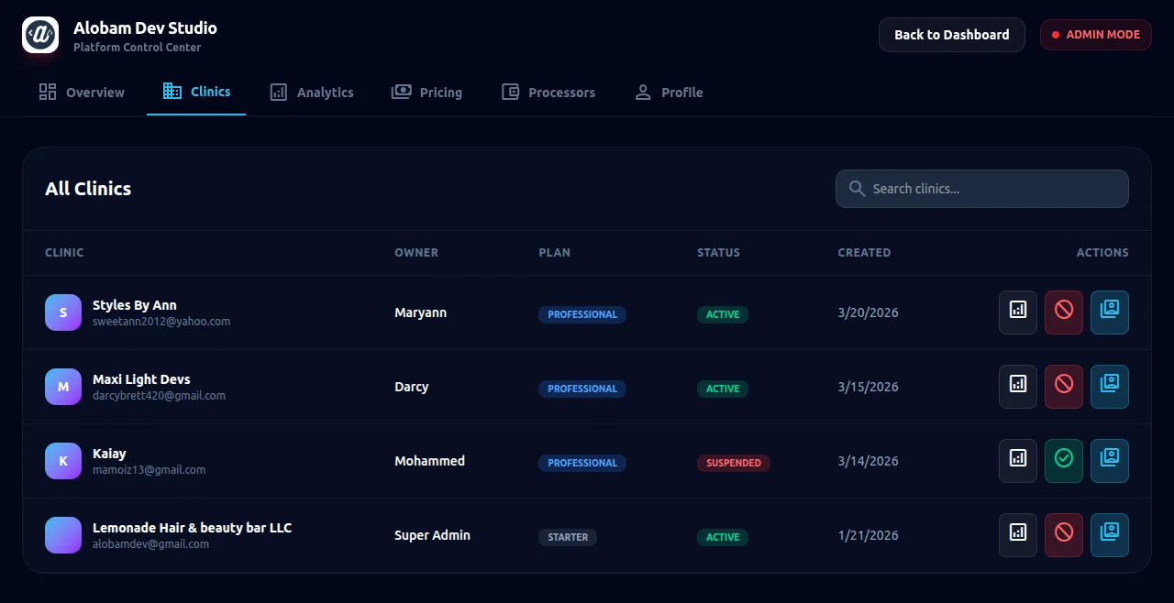Click PROFESSIONAL badge in Maxi Light Devs row

[x=582, y=389]
